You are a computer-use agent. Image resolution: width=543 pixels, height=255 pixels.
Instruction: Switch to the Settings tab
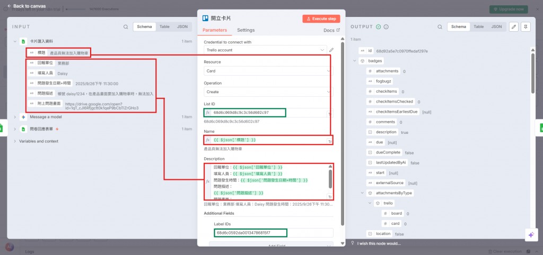pos(246,30)
